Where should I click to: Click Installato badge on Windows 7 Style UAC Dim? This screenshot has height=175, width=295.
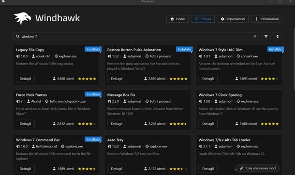click(276, 49)
